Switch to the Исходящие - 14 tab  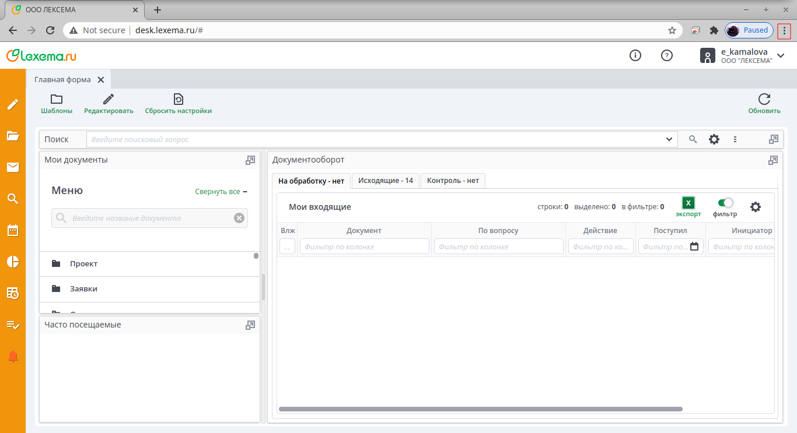click(x=385, y=181)
